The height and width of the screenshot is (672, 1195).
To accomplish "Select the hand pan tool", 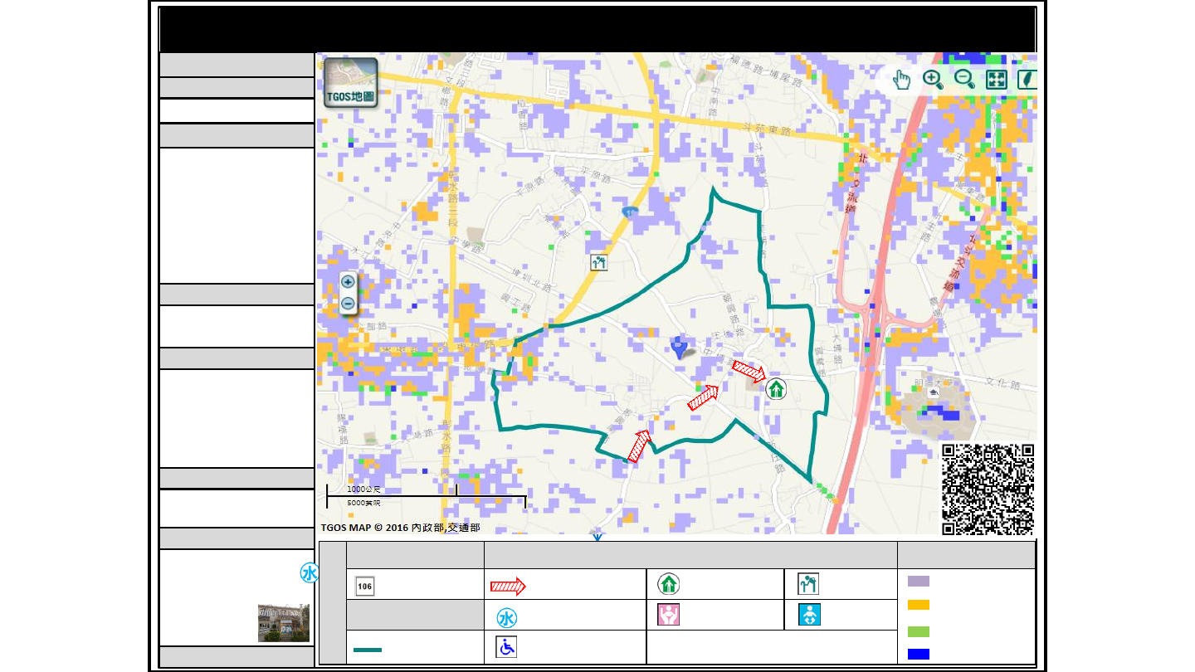I will click(901, 80).
